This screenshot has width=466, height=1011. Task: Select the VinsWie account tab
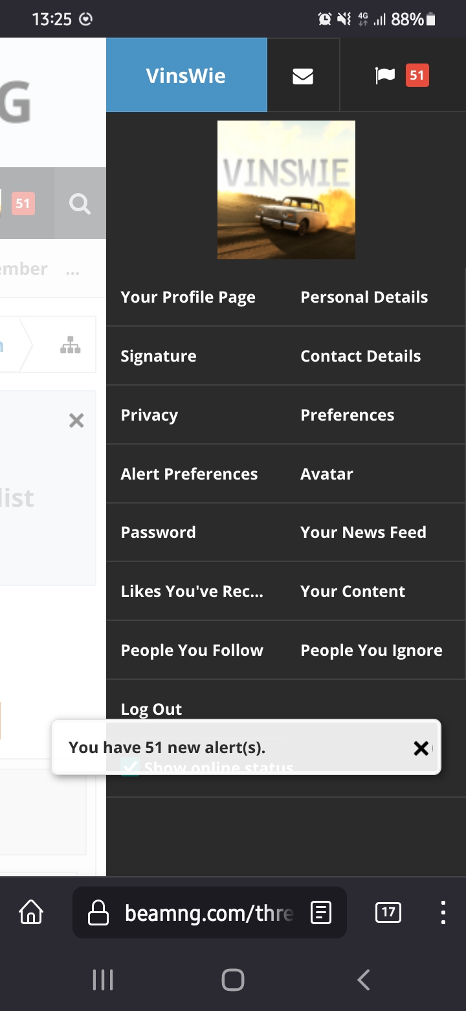point(186,76)
